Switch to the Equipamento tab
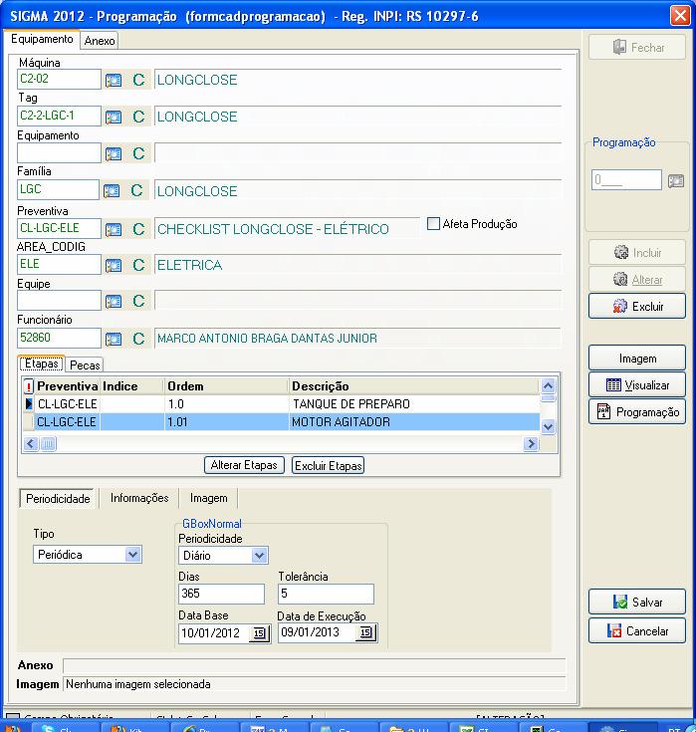The image size is (696, 732). (x=42, y=39)
